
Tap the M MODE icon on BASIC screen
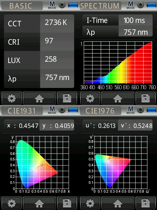tap(52, 5)
